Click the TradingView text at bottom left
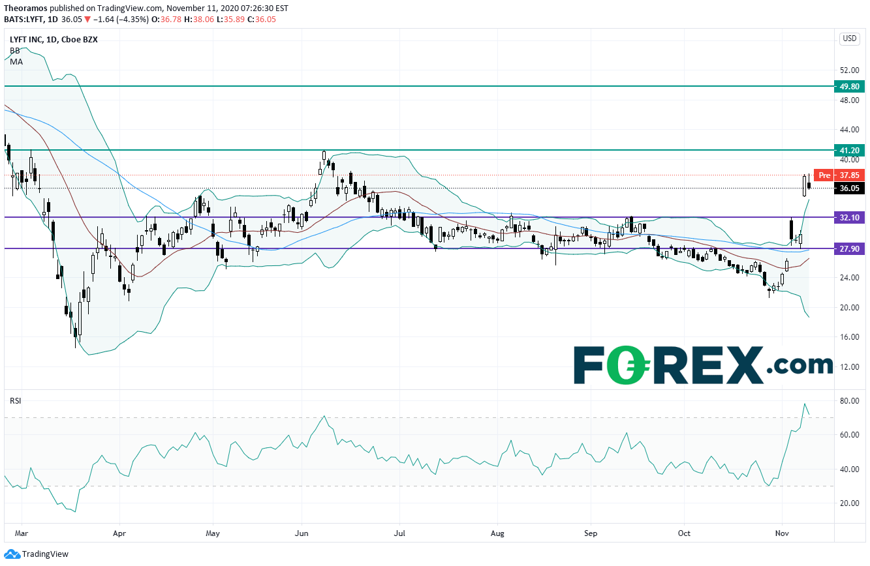 45,554
